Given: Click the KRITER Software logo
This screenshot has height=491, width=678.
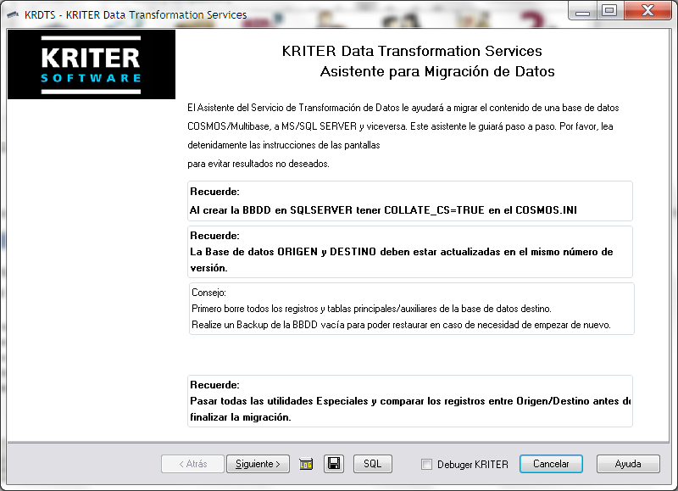Looking at the screenshot, I should [x=92, y=64].
